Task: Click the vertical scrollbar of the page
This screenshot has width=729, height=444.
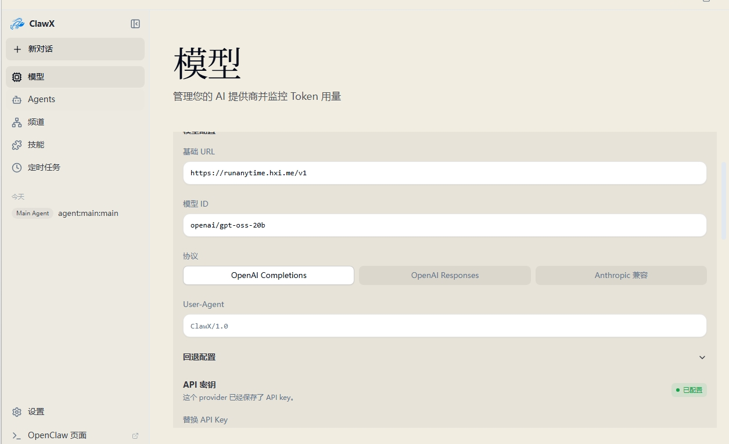Action: point(723,200)
